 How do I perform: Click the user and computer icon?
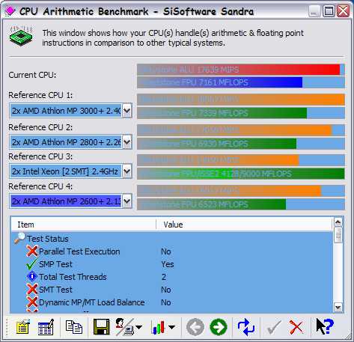tap(125, 327)
